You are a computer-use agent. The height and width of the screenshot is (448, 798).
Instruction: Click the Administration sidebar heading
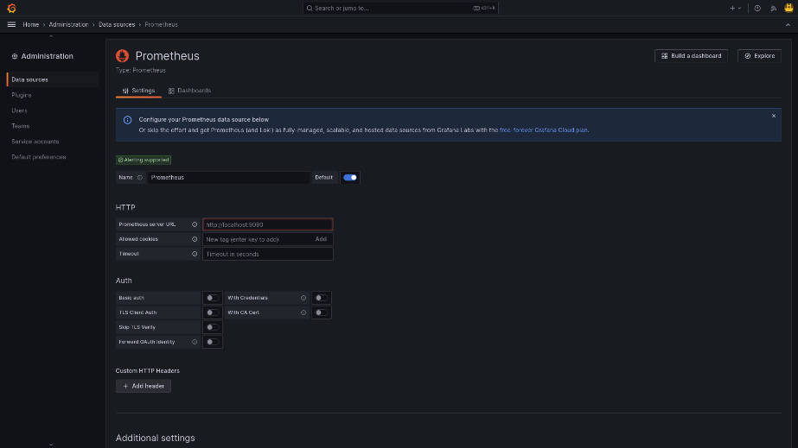pyautogui.click(x=47, y=56)
